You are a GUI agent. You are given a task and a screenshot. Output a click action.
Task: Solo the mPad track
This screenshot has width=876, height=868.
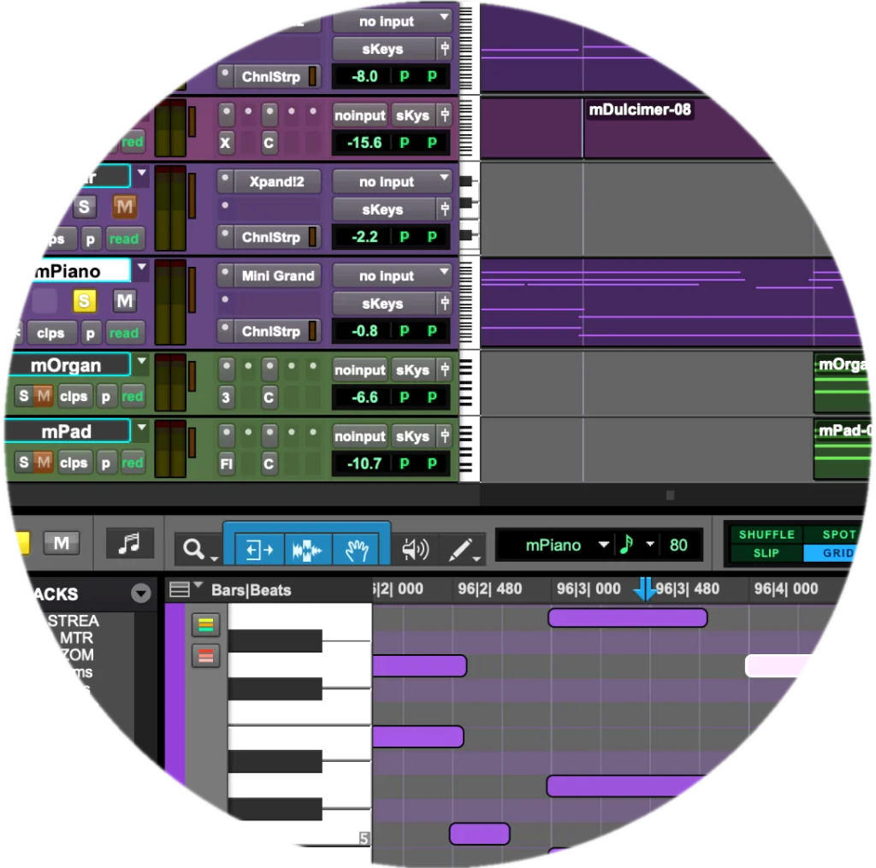coord(23,463)
